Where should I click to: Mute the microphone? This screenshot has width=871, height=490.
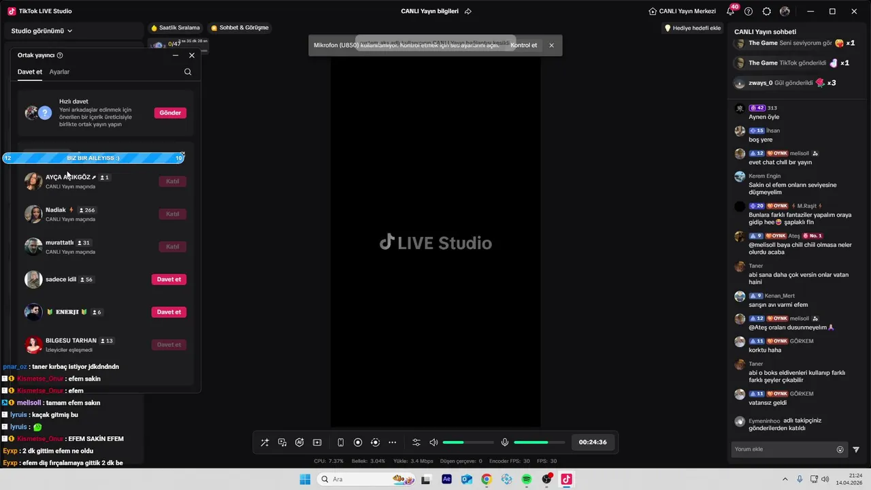coord(505,442)
